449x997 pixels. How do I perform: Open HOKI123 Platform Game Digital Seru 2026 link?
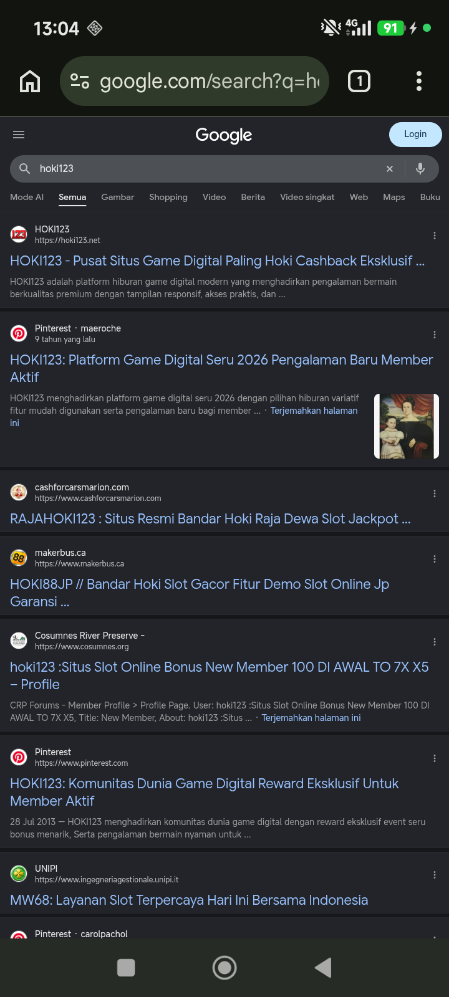[x=221, y=368]
